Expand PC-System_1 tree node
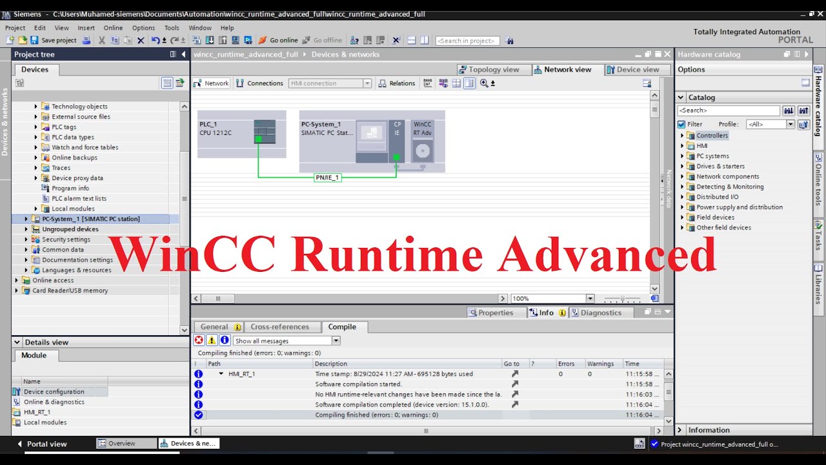Image resolution: width=826 pixels, height=465 pixels. point(26,219)
